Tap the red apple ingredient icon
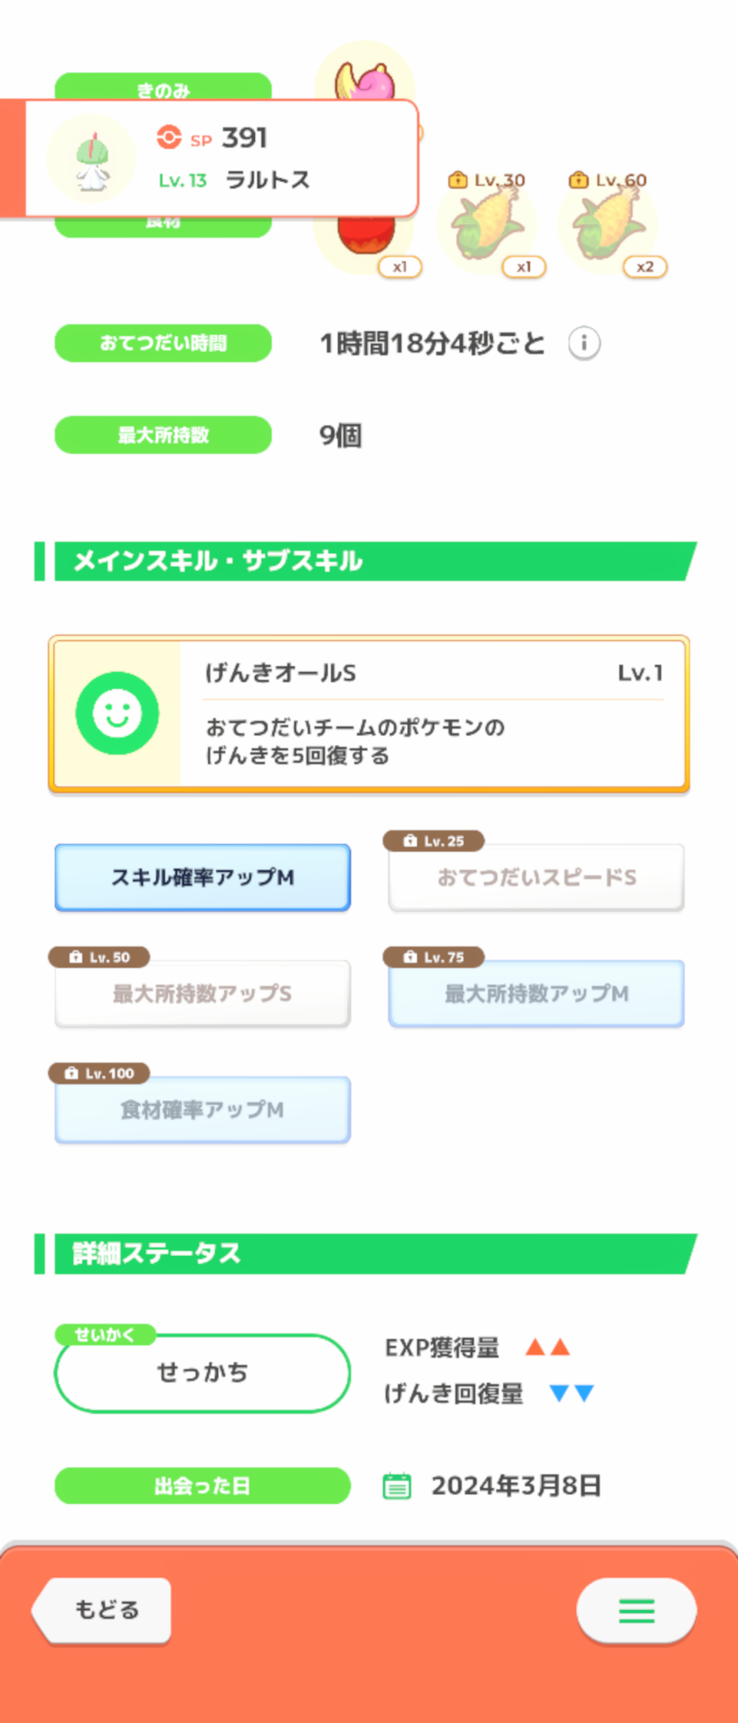Screen dimensions: 738x1723 [367, 241]
